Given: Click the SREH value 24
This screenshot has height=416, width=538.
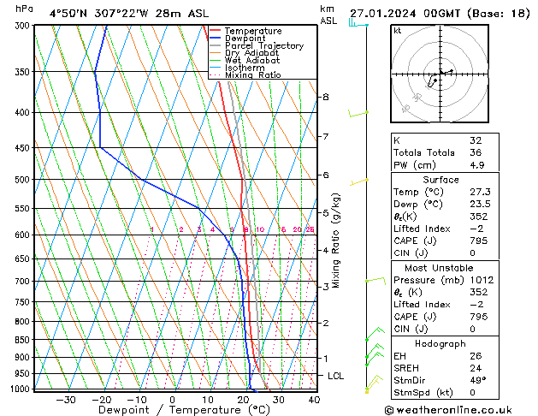Looking at the screenshot, I should pyautogui.click(x=476, y=368).
